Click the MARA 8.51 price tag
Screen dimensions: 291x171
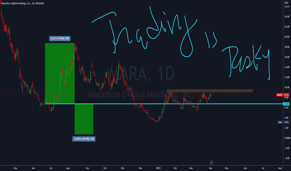[x=283, y=95]
